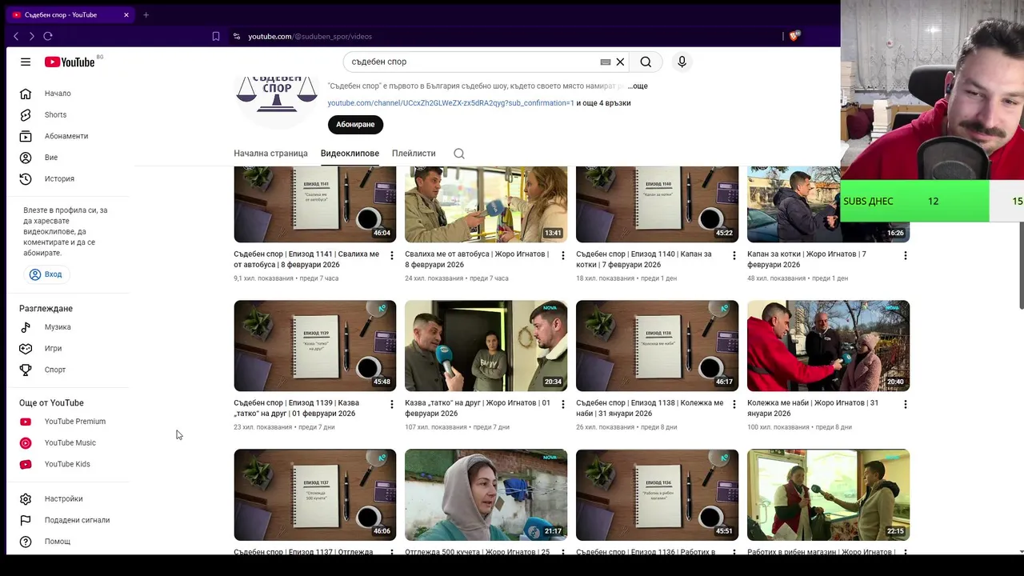Open options for Казва татко на друг Жоро Игнатов

pos(562,404)
